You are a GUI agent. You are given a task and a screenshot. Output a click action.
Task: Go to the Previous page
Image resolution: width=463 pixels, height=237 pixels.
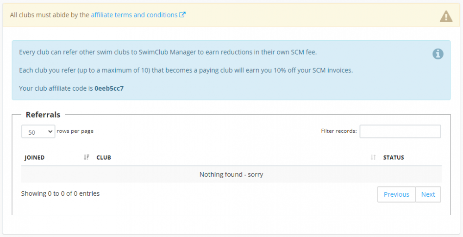(396, 194)
